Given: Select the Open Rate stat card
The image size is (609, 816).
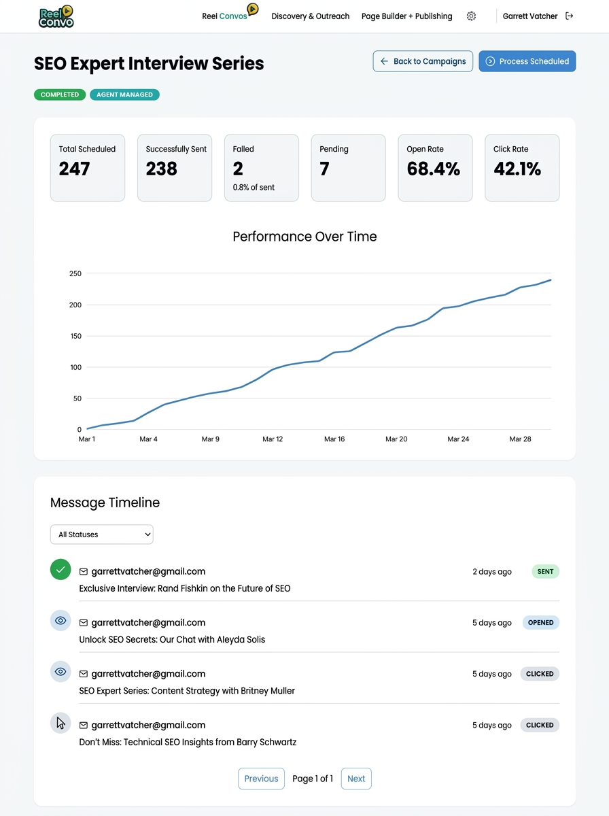Looking at the screenshot, I should (435, 168).
